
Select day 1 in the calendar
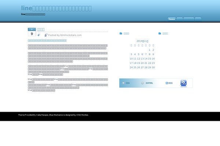click(x=150, y=50)
